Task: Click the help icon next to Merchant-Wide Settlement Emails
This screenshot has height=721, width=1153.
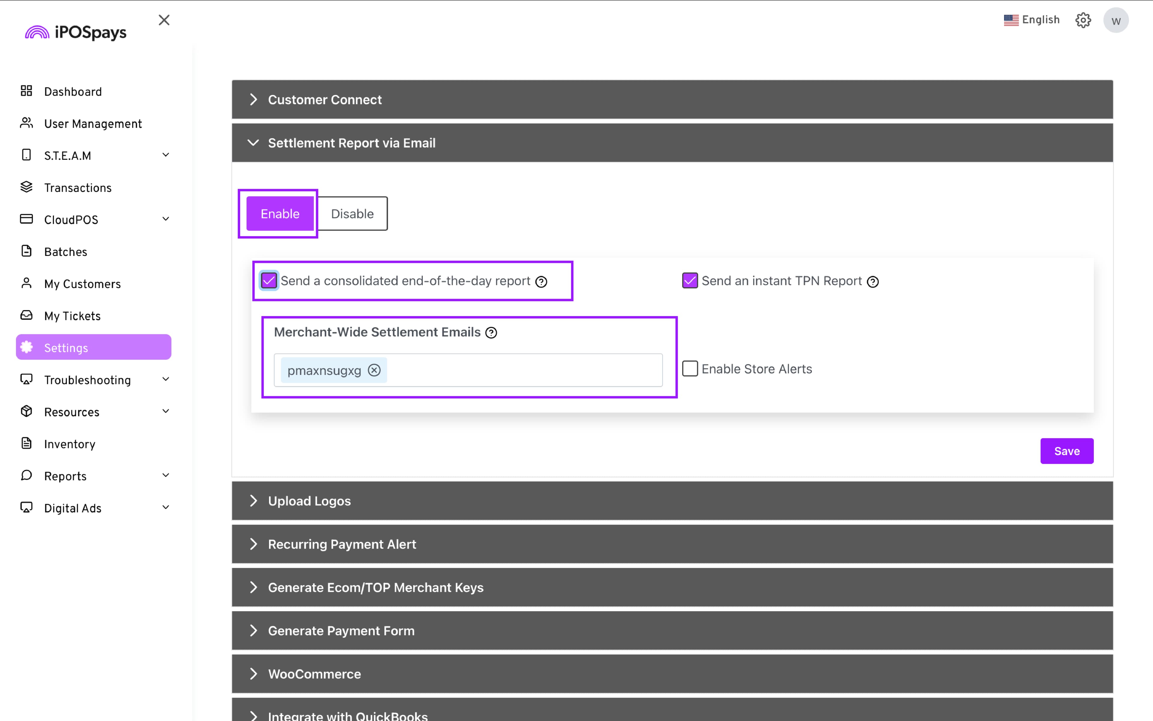Action: [x=491, y=333]
